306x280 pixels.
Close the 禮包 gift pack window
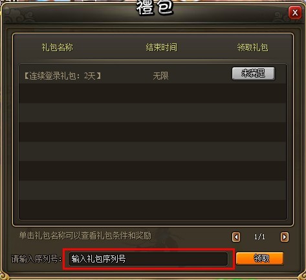(295, 13)
